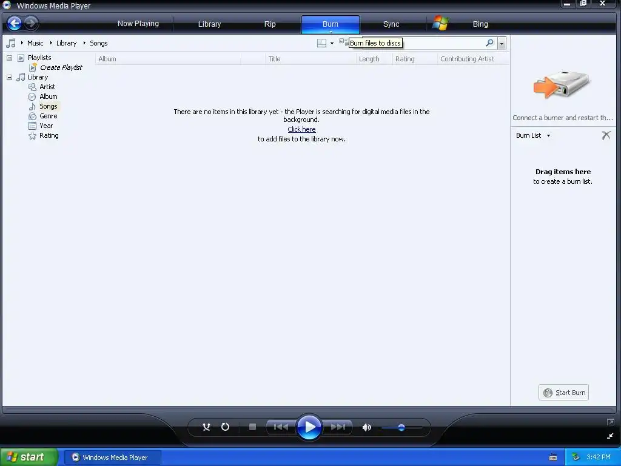This screenshot has width=621, height=466.
Task: Click the keyboard icon in the taskbar
Action: (x=553, y=458)
